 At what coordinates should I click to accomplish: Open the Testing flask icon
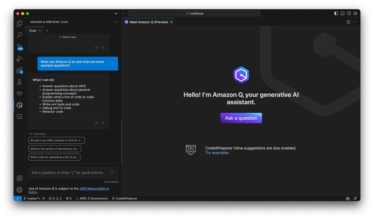coord(20,82)
